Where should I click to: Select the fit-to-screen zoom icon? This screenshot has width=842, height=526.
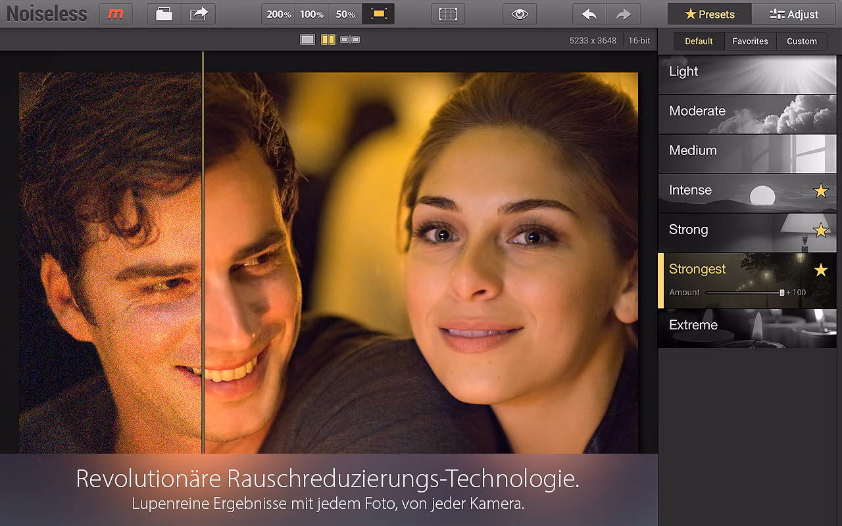[x=378, y=14]
